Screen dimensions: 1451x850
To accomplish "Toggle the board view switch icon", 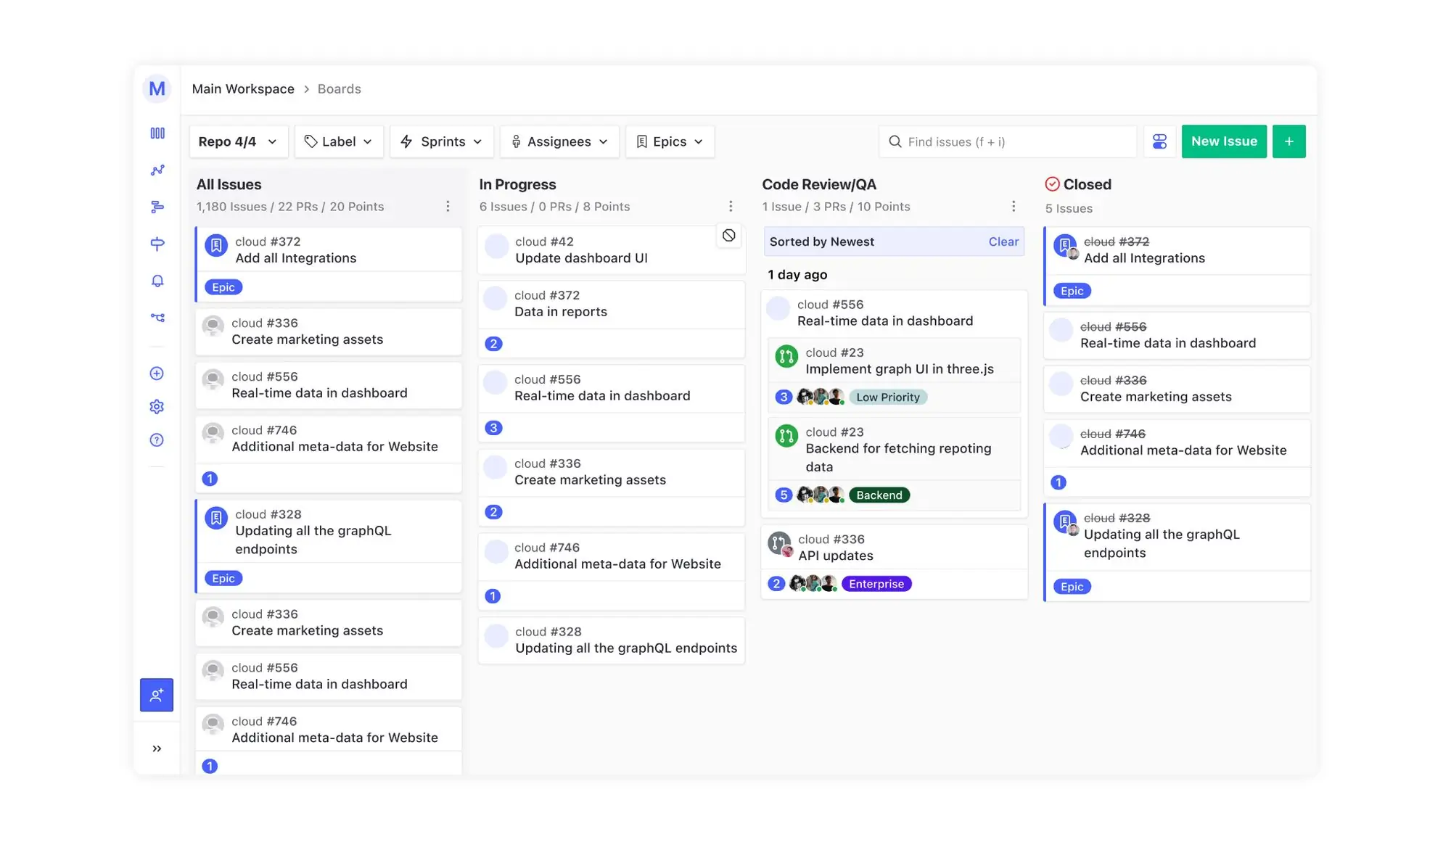I will coord(1160,141).
